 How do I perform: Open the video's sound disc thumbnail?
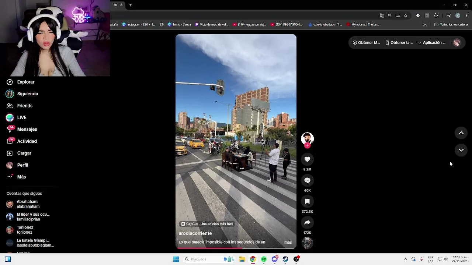click(307, 243)
